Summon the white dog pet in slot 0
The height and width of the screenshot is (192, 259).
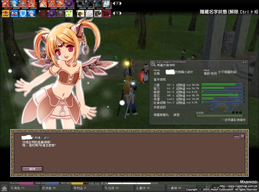89,13
